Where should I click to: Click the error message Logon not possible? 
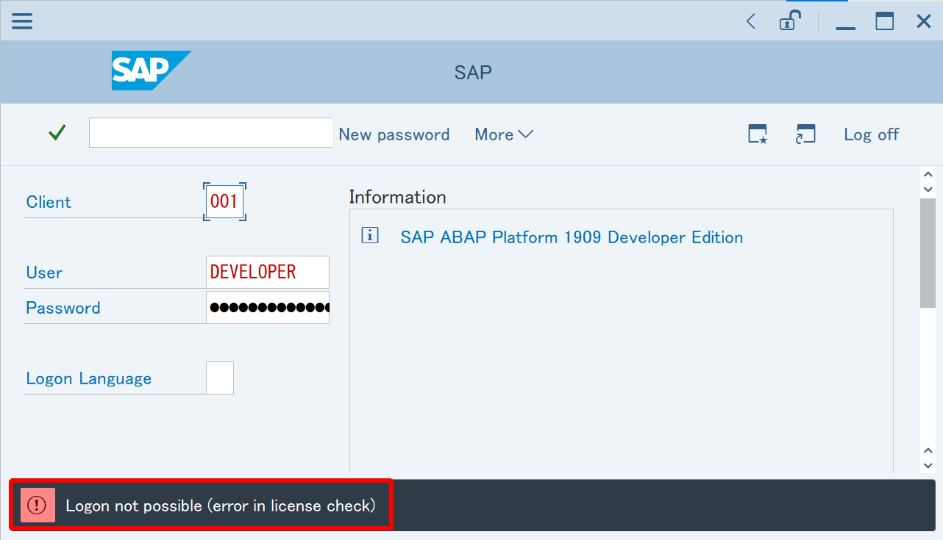pyautogui.click(x=221, y=505)
